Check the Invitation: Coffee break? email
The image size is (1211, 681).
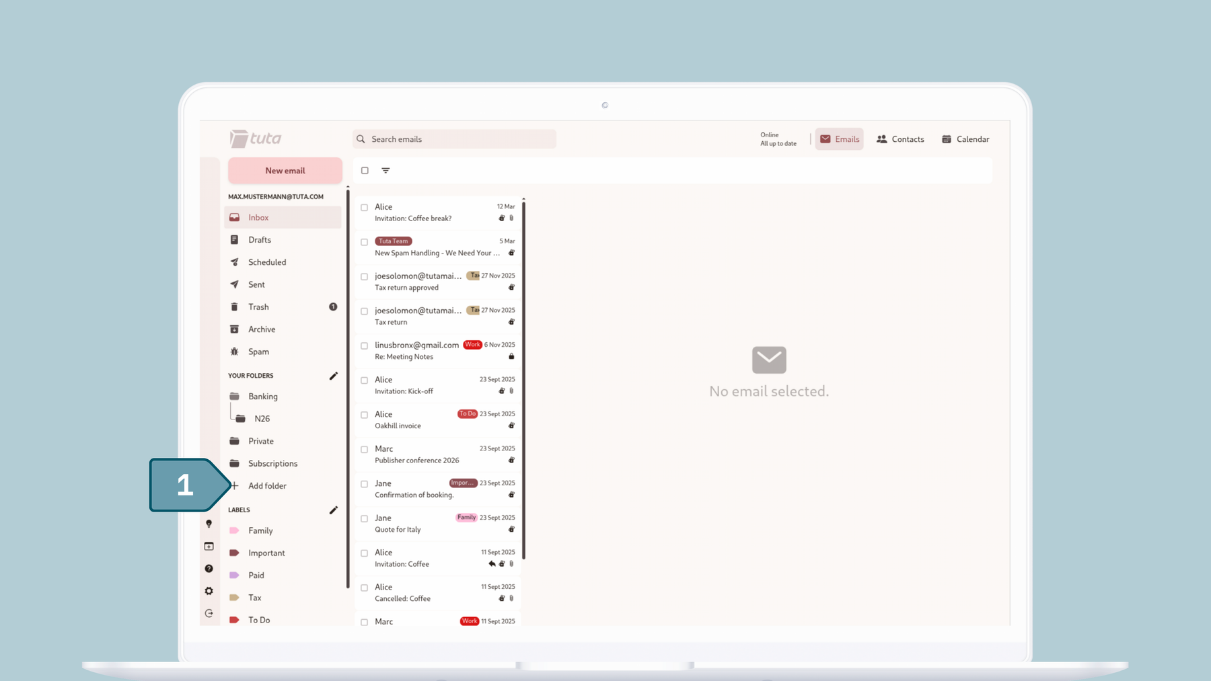tap(364, 208)
